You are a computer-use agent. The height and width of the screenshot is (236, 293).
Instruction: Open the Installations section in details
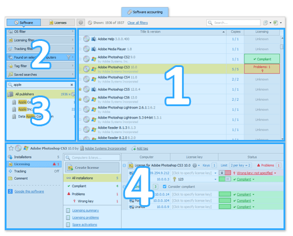click(34, 157)
